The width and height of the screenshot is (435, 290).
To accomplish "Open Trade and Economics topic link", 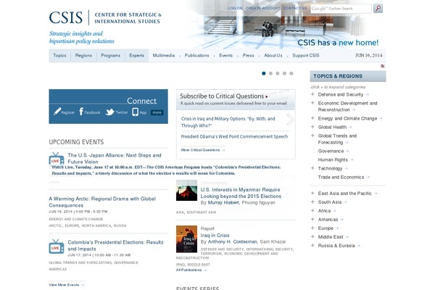I will 341,177.
